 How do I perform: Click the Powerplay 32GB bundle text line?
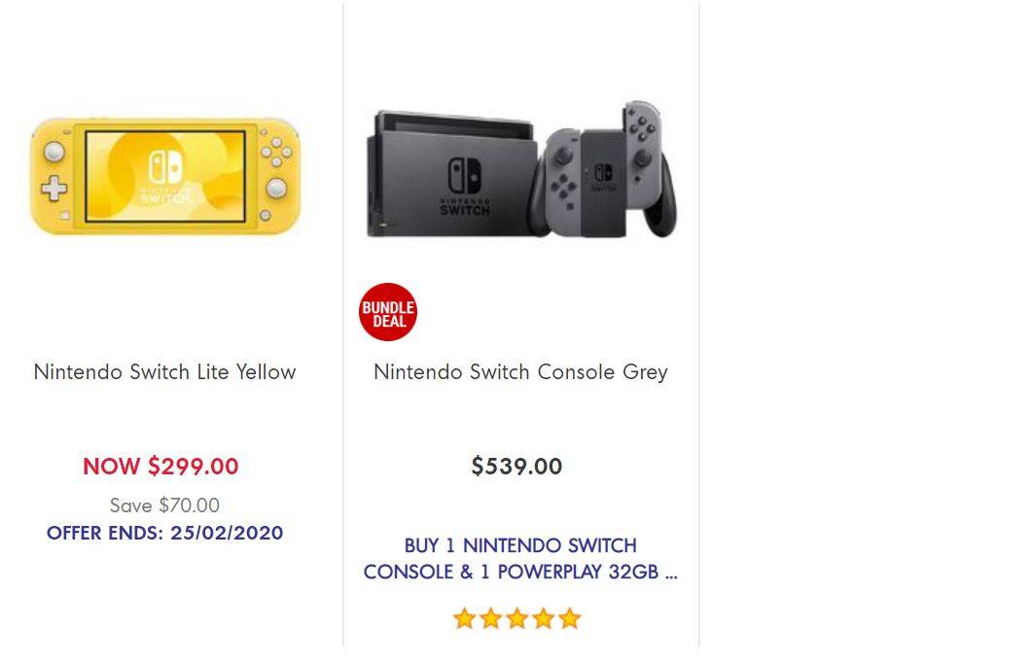520,572
